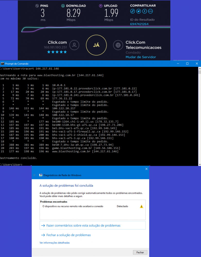Viewport: 201px width, 257px height.
Task: Click the Prompt de Comando title icon
Action: tap(2, 64)
